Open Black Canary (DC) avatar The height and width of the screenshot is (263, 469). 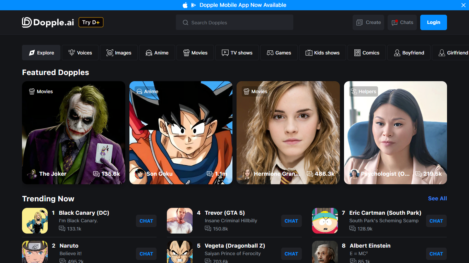tap(35, 221)
